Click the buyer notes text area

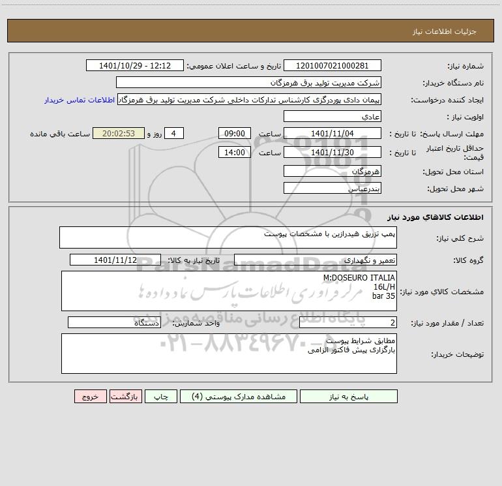[x=229, y=354]
